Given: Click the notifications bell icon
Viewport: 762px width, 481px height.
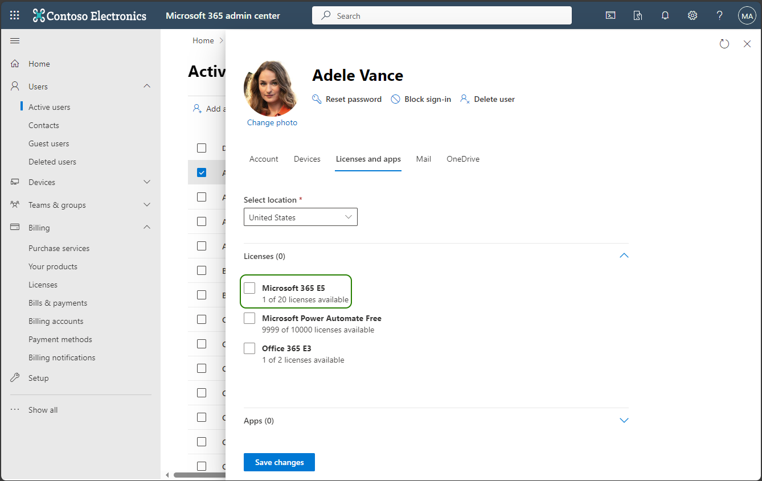Looking at the screenshot, I should coord(665,15).
